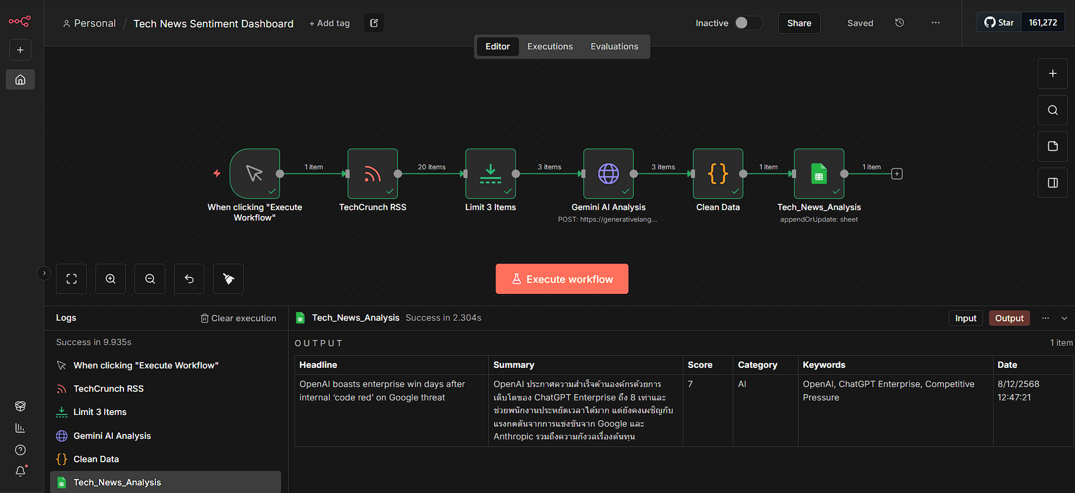Select the Limit 3 Items node

[x=491, y=173]
